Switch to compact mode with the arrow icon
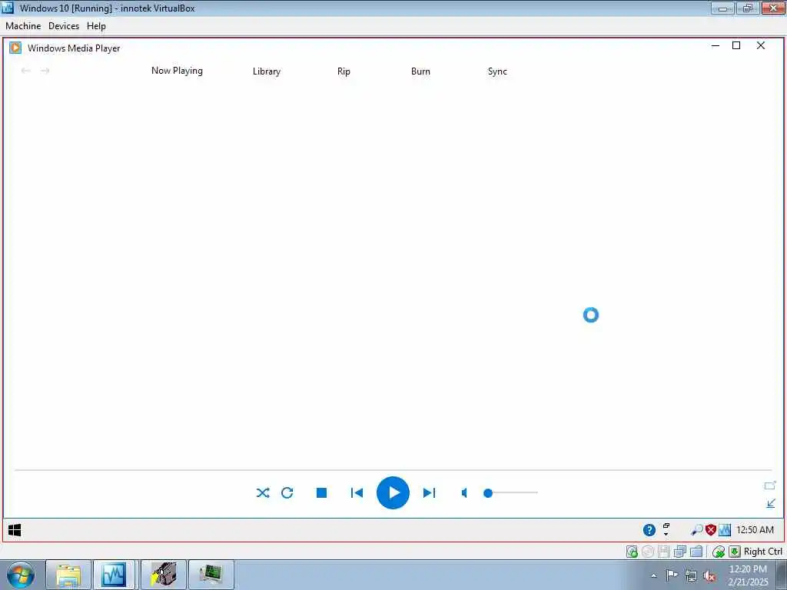787x590 pixels. point(771,503)
